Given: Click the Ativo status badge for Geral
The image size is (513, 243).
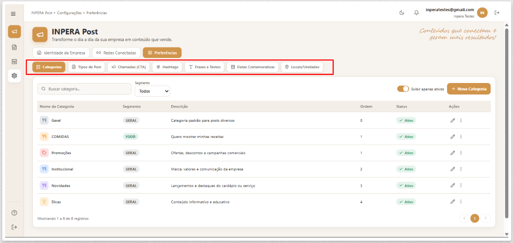Looking at the screenshot, I should 406,120.
